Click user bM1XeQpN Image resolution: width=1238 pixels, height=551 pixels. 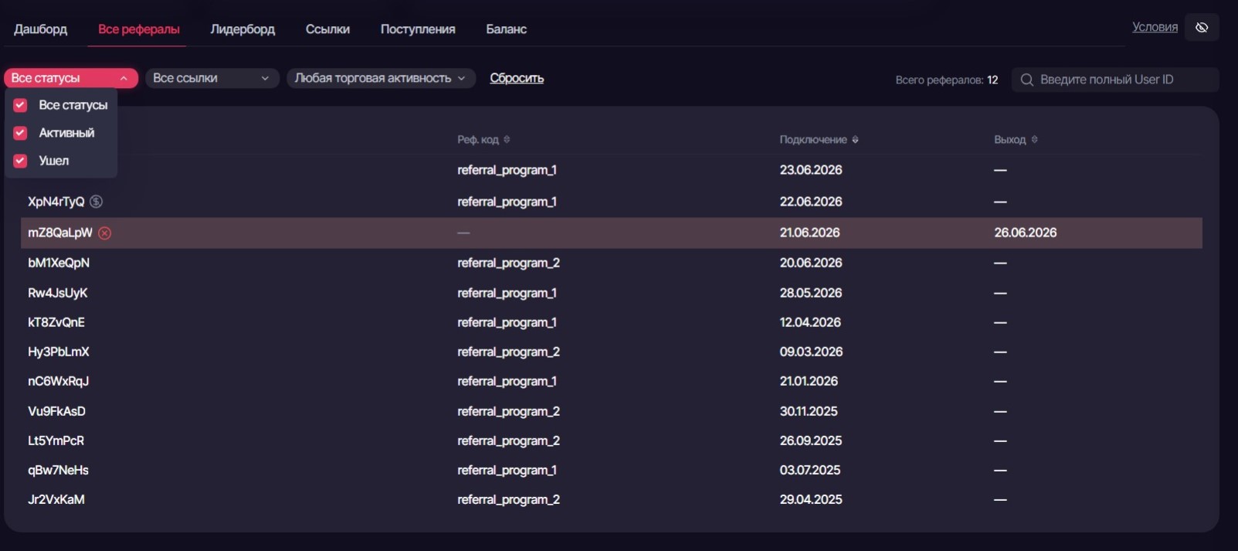[x=59, y=263]
